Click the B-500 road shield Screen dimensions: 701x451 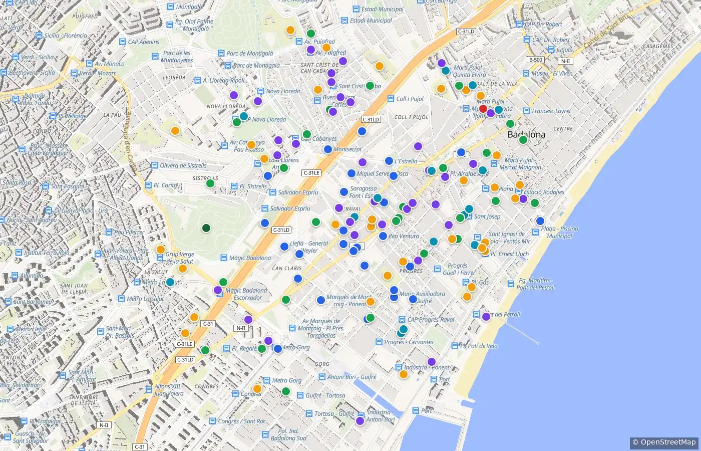[x=536, y=60]
